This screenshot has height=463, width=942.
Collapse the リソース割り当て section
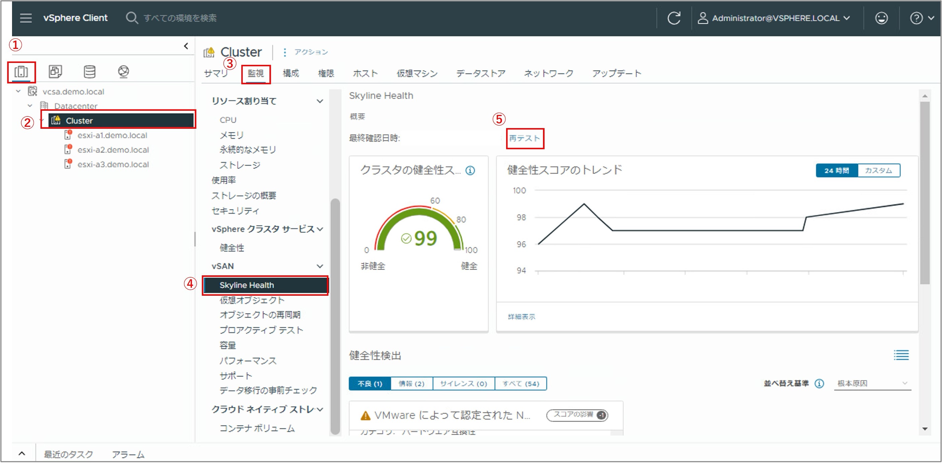pyautogui.click(x=320, y=101)
